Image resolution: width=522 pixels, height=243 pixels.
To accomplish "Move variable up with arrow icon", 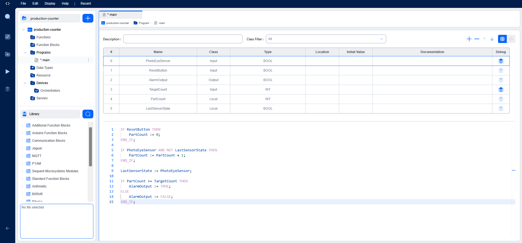I will coord(484,39).
